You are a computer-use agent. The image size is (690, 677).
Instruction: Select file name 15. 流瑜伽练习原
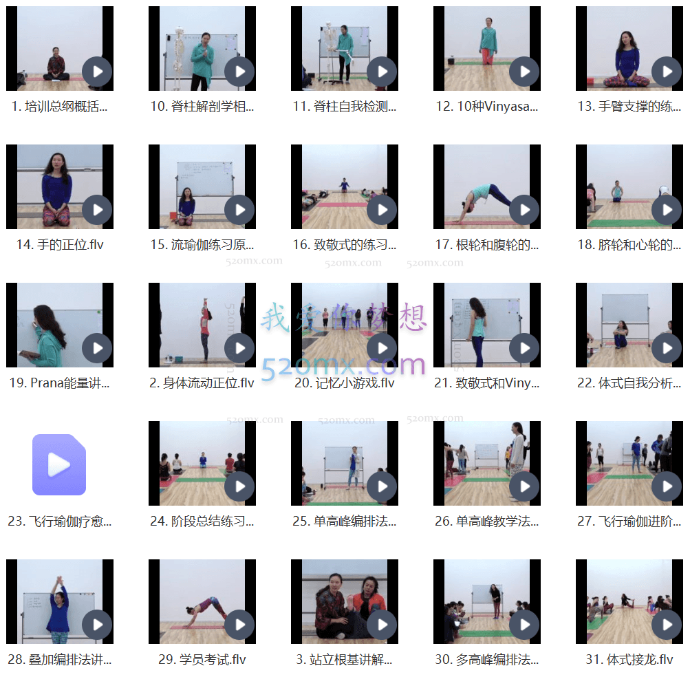[202, 245]
